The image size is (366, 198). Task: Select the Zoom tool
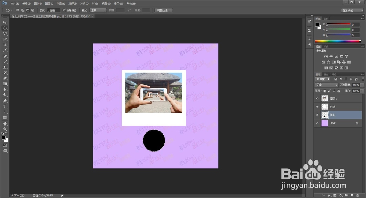point(5,129)
